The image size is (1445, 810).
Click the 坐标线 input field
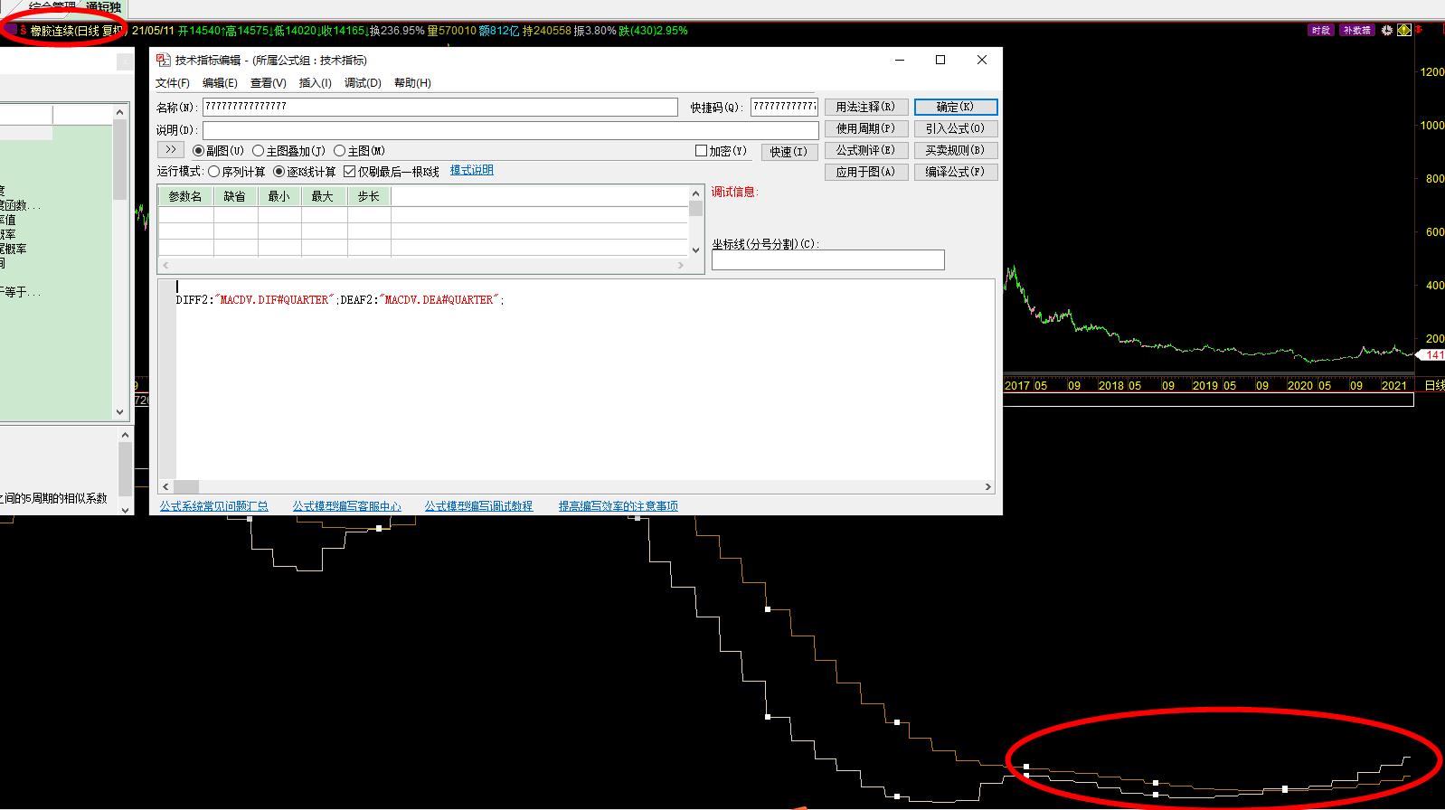(x=827, y=260)
